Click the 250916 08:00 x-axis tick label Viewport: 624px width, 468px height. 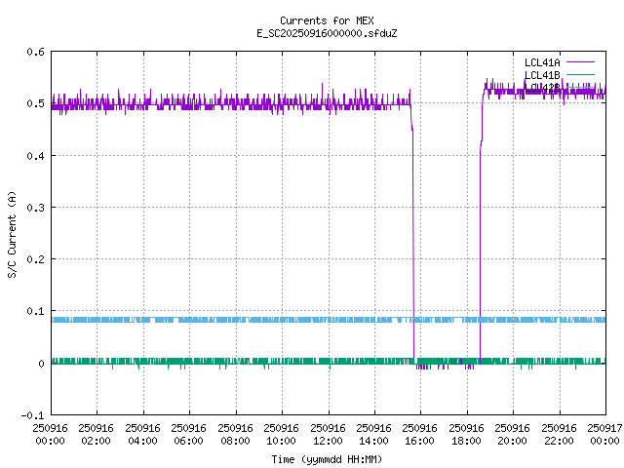pyautogui.click(x=235, y=434)
